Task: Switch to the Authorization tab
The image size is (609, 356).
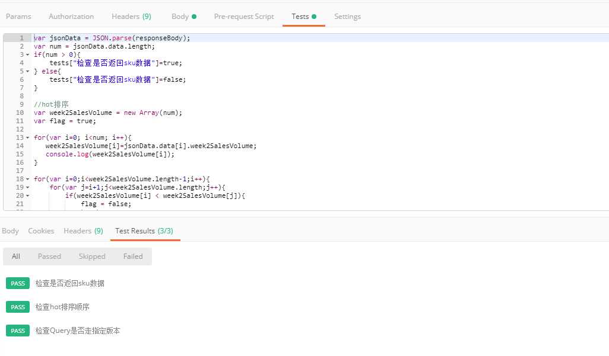Action: pyautogui.click(x=71, y=16)
